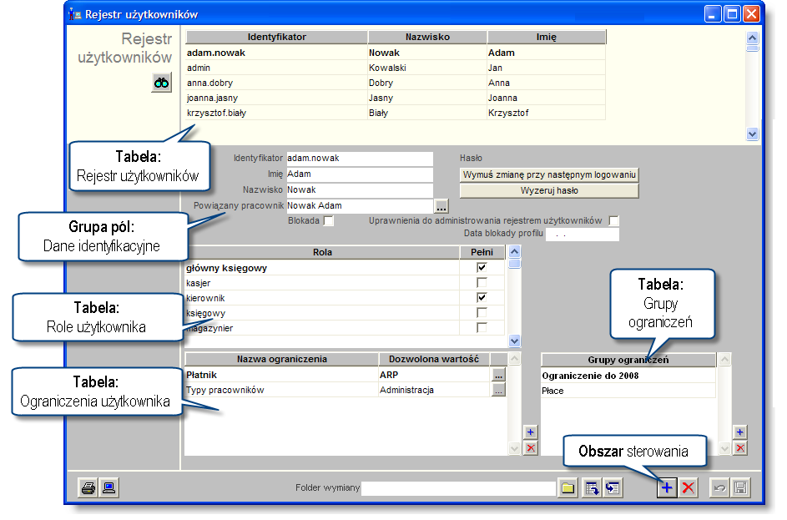Screen dimensions: 787x520
Task: Click the binoculars search icon
Action: 161,83
